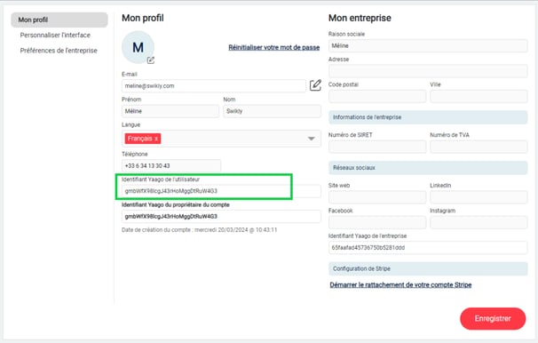Click Réinitialiser votre mot de passe link
The height and width of the screenshot is (343, 538).
[x=274, y=47]
